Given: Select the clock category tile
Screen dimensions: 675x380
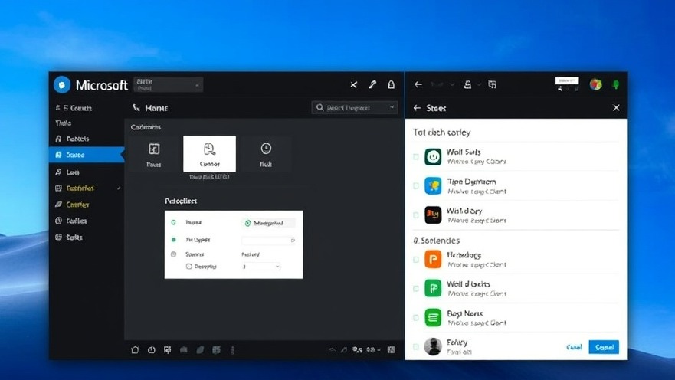Looking at the screenshot, I should 266,155.
